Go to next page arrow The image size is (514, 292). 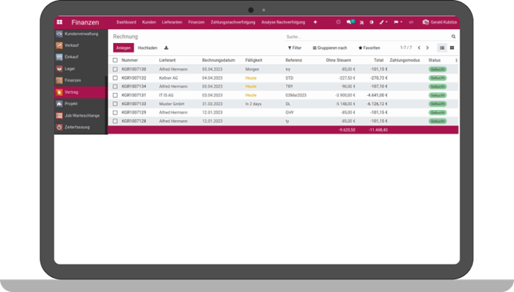coord(428,48)
